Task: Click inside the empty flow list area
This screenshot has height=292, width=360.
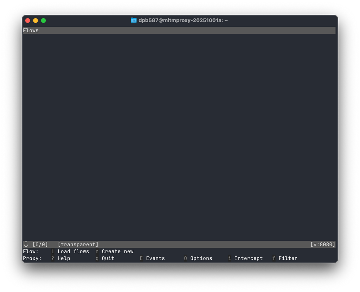Action: [179, 137]
